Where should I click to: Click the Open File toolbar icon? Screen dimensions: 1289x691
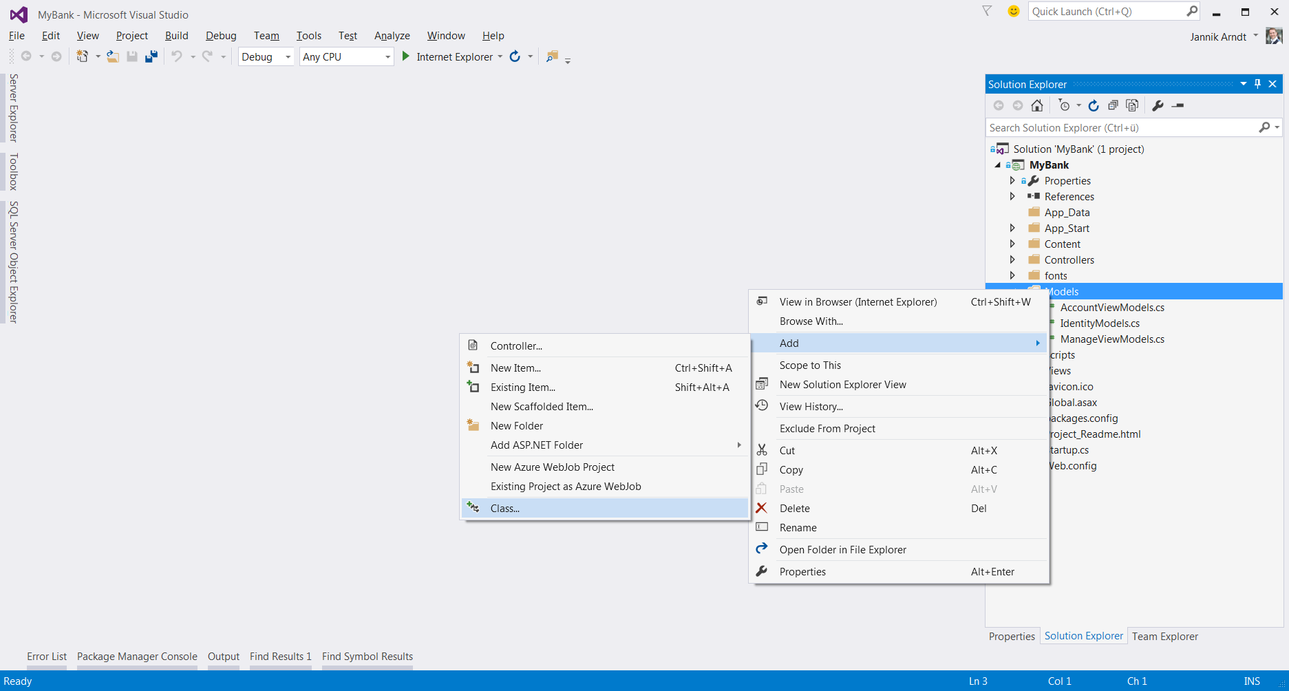click(x=113, y=56)
